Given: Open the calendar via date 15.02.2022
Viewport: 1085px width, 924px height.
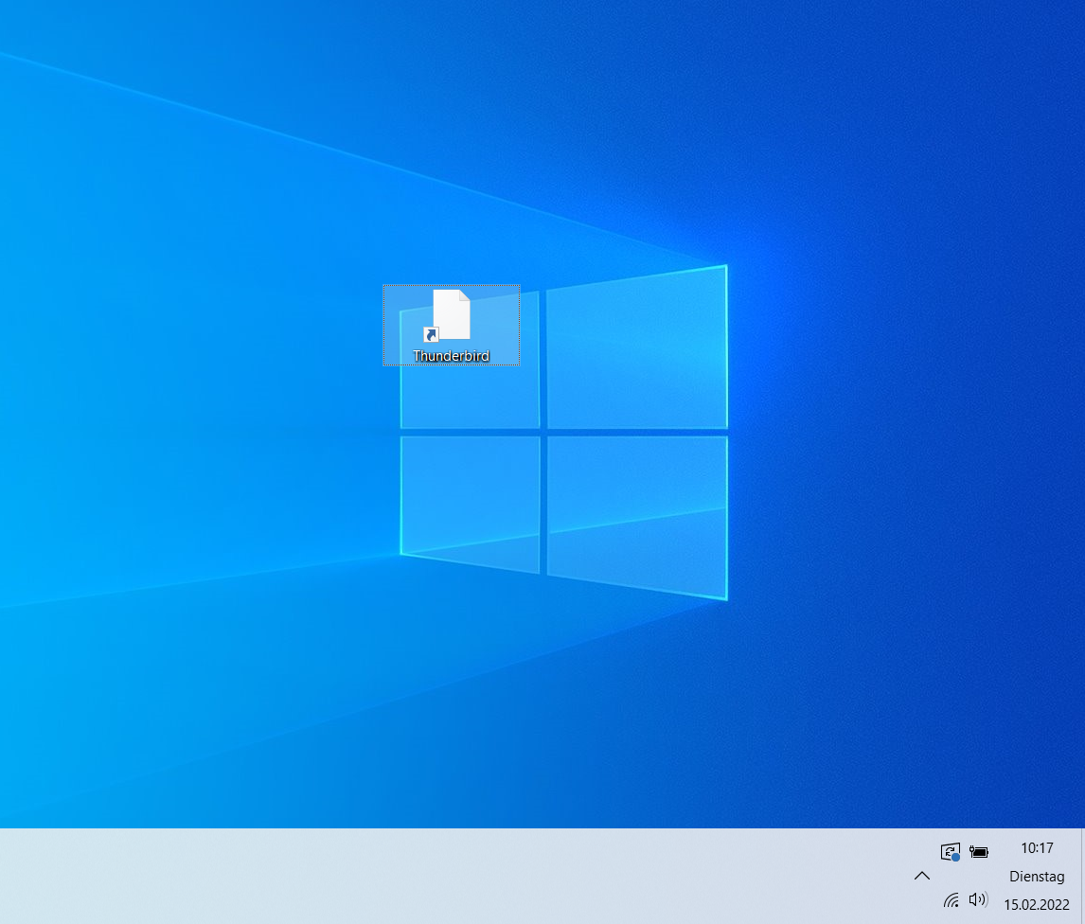Looking at the screenshot, I should click(1037, 904).
